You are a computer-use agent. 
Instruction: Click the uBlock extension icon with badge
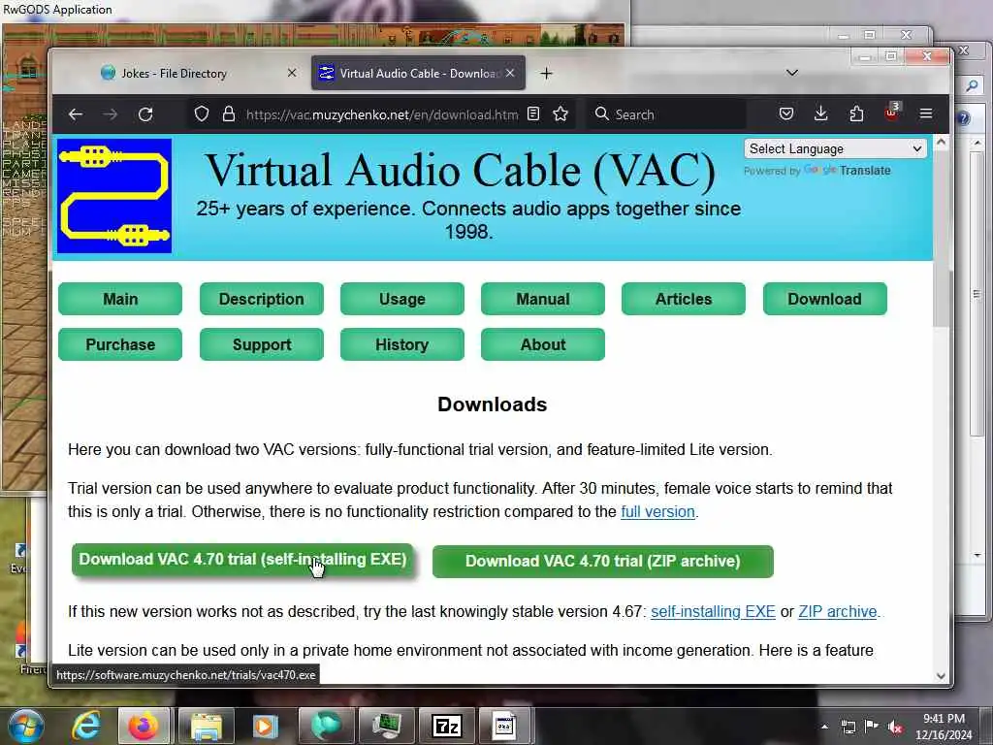point(892,113)
